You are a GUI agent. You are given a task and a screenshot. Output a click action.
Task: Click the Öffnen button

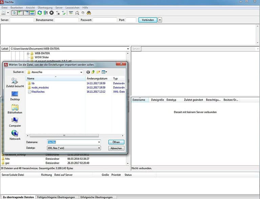[x=116, y=142]
